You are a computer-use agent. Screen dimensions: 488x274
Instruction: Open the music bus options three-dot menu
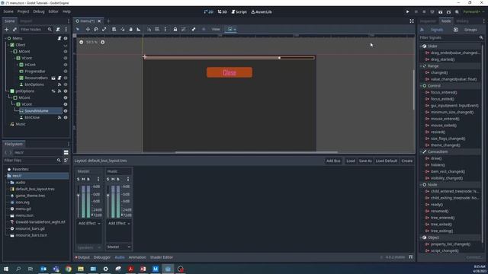[128, 180]
